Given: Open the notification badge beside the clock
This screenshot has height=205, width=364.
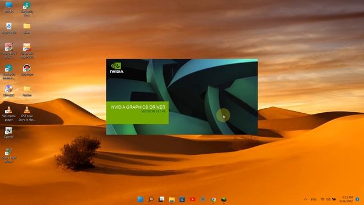Looking at the screenshot, I should [x=358, y=199].
